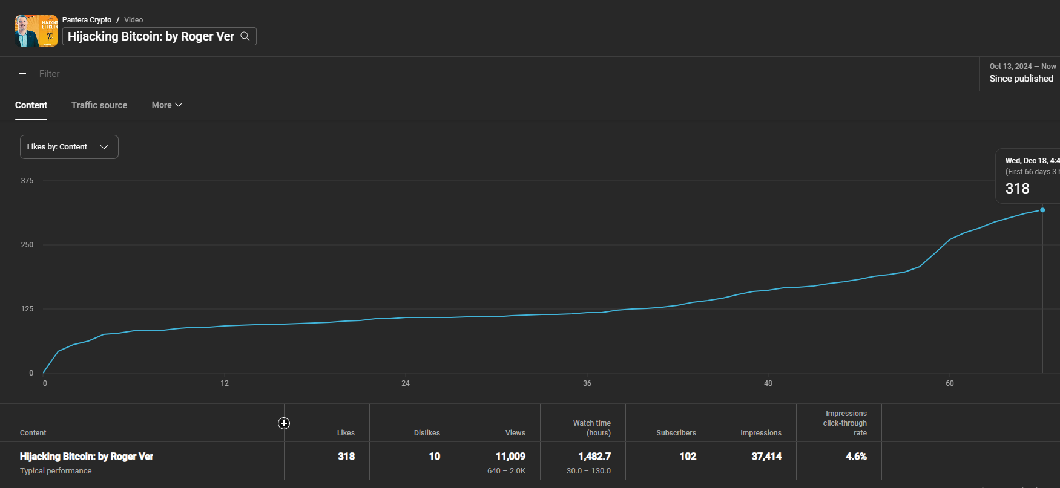Switch to the Traffic source tab
The height and width of the screenshot is (488, 1060).
99,105
